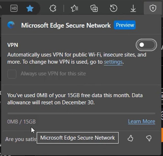
Task: Click the data usage progress bar
Action: (x=81, y=113)
